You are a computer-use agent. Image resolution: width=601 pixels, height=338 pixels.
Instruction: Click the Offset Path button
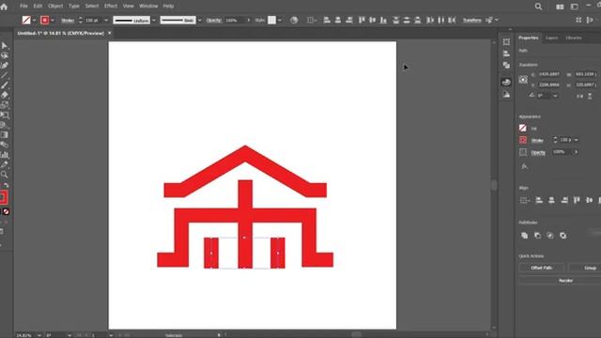pyautogui.click(x=542, y=268)
